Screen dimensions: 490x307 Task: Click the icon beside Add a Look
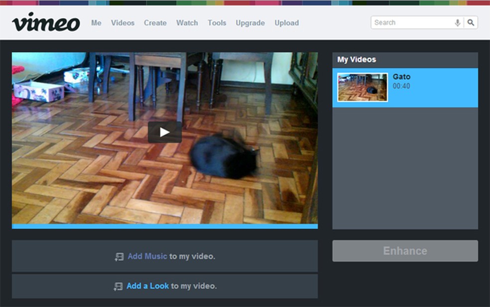[x=118, y=287]
